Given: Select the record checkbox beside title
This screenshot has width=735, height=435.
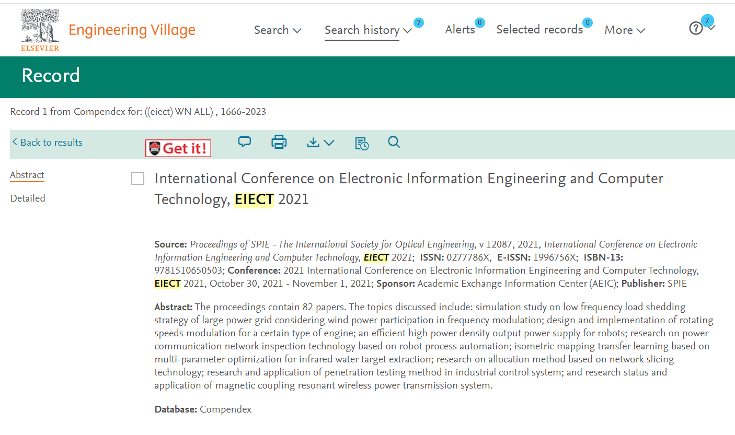Looking at the screenshot, I should pyautogui.click(x=137, y=179).
